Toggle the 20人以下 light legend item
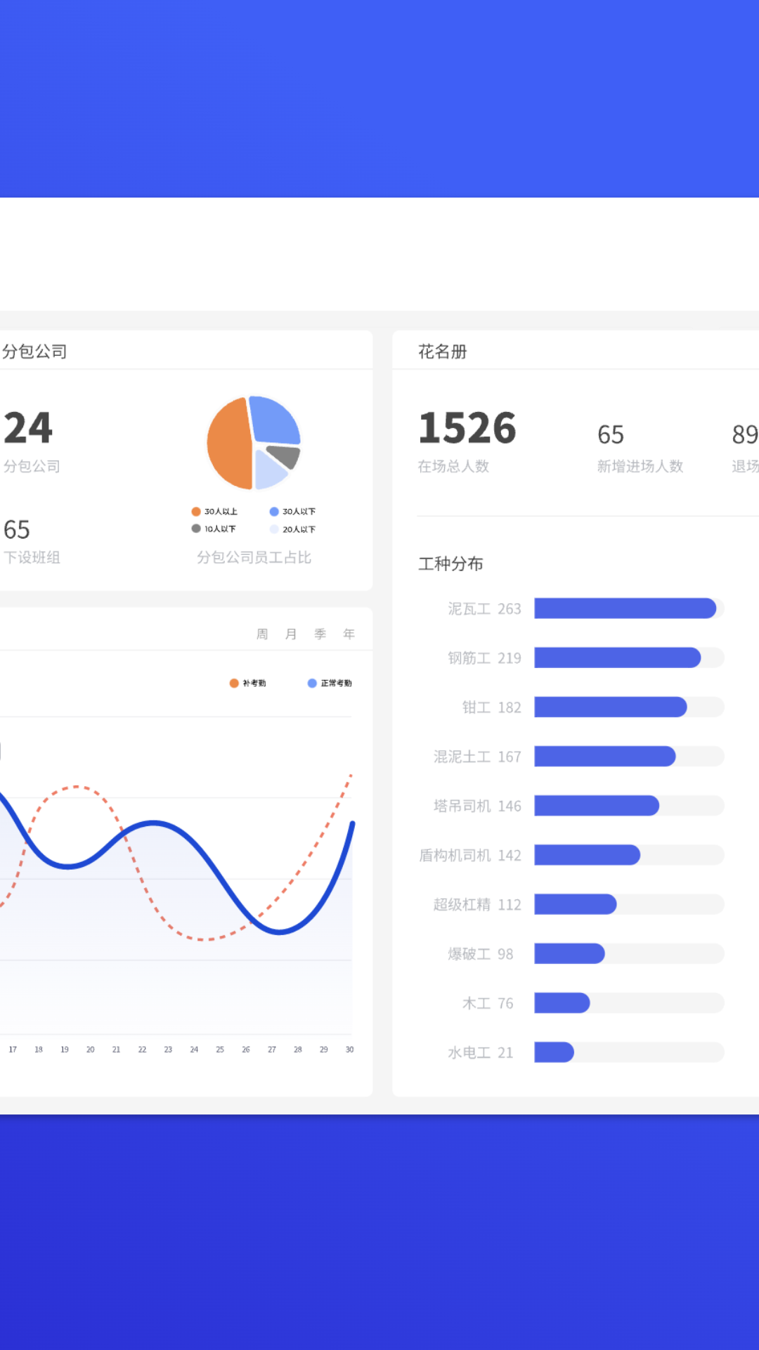Viewport: 759px width, 1350px height. (292, 529)
